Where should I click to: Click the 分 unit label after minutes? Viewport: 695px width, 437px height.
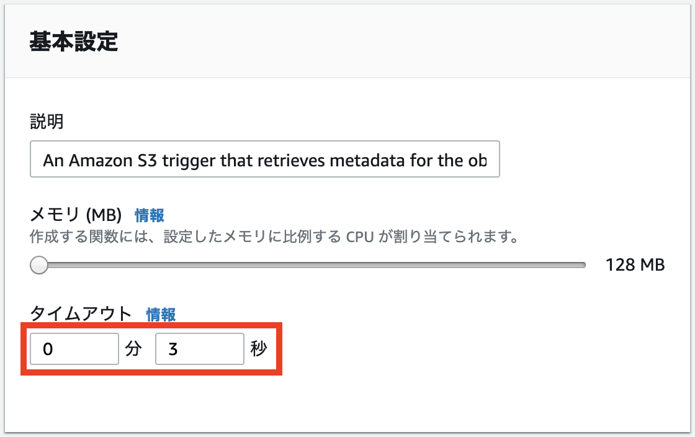coord(133,349)
